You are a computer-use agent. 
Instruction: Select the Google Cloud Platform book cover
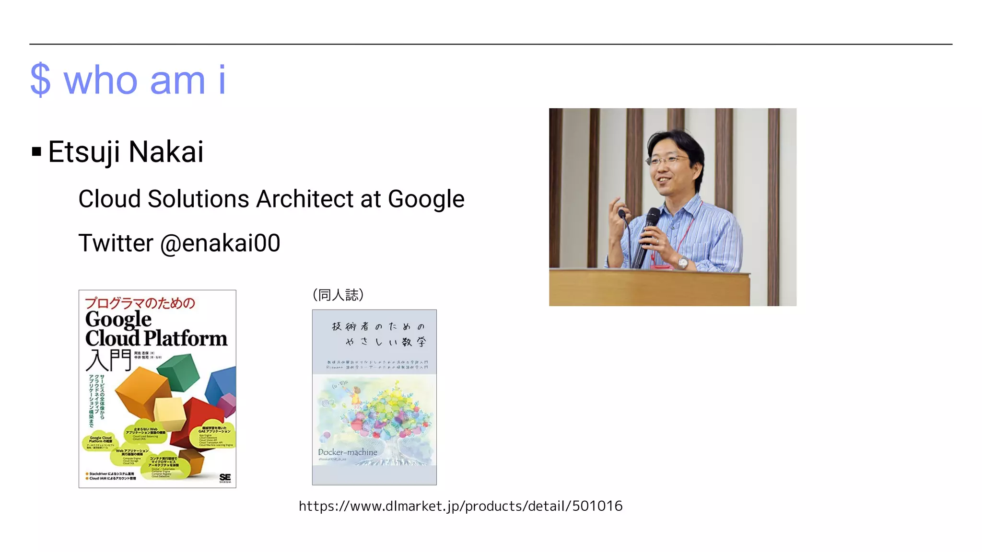(x=157, y=389)
